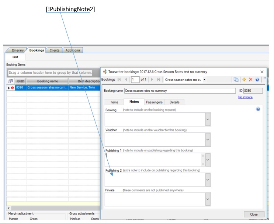Move to the next booking record
This screenshot has width=274, height=223.
(152, 80)
